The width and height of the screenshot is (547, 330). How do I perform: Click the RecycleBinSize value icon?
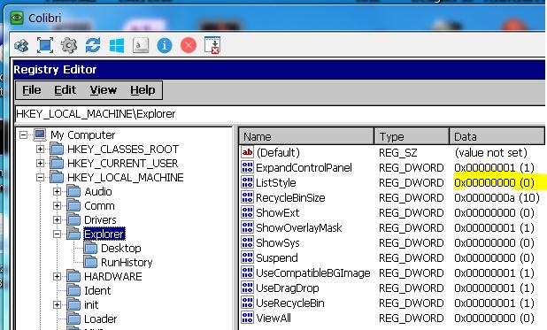click(247, 197)
